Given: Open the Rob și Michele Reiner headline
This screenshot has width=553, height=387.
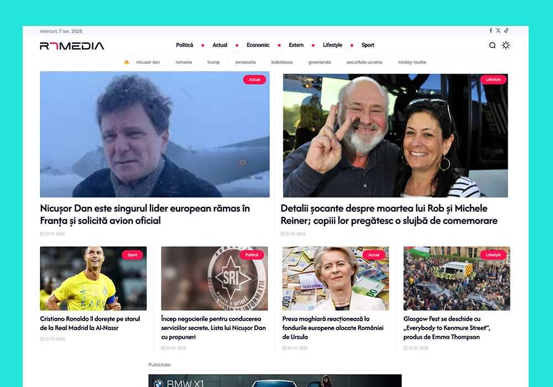Looking at the screenshot, I should [389, 215].
